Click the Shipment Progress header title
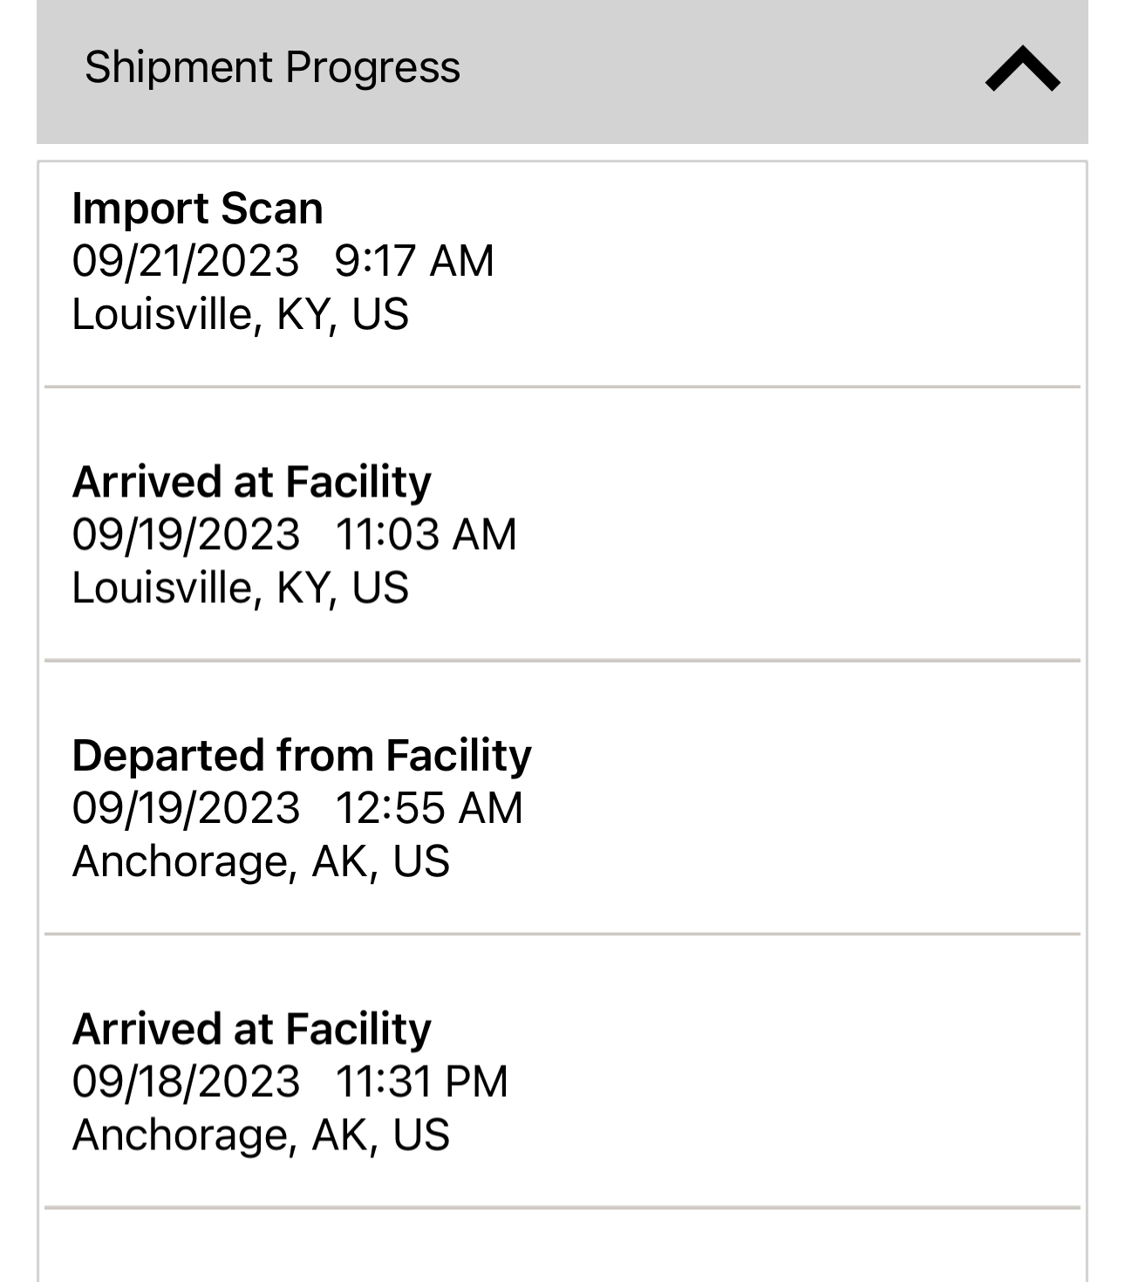The height and width of the screenshot is (1282, 1125). 272,67
